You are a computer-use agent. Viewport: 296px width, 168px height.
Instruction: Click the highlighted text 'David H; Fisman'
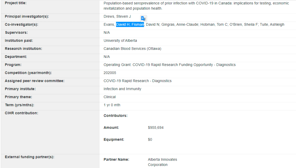[130, 25]
